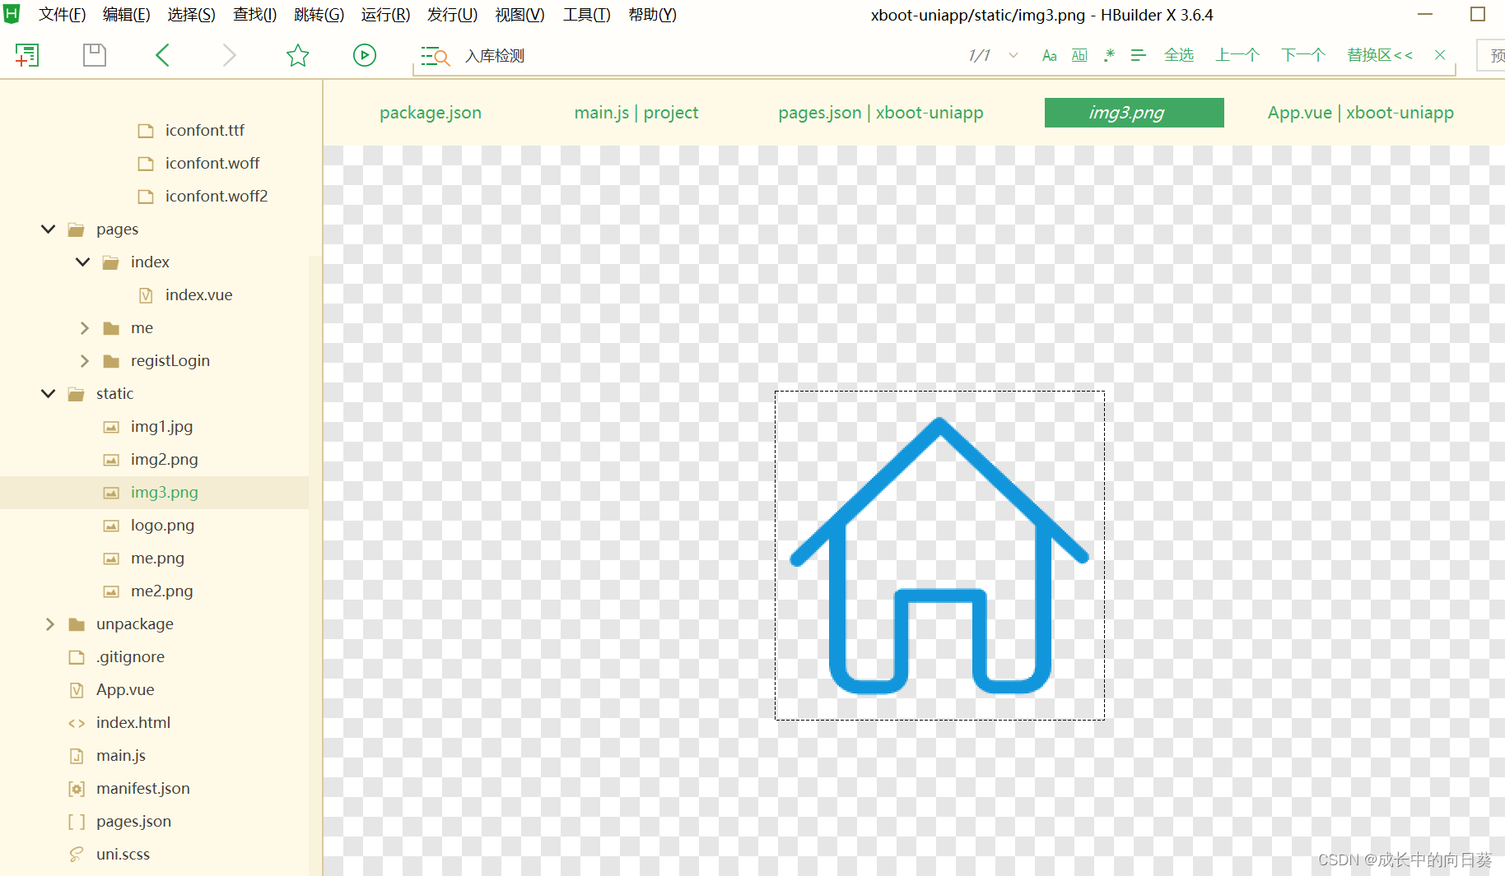Image resolution: width=1505 pixels, height=876 pixels.
Task: Go forward with the right arrow icon
Action: (x=229, y=55)
